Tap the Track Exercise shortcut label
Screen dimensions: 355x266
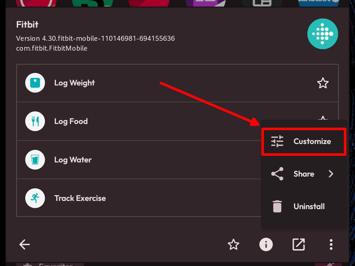point(80,198)
